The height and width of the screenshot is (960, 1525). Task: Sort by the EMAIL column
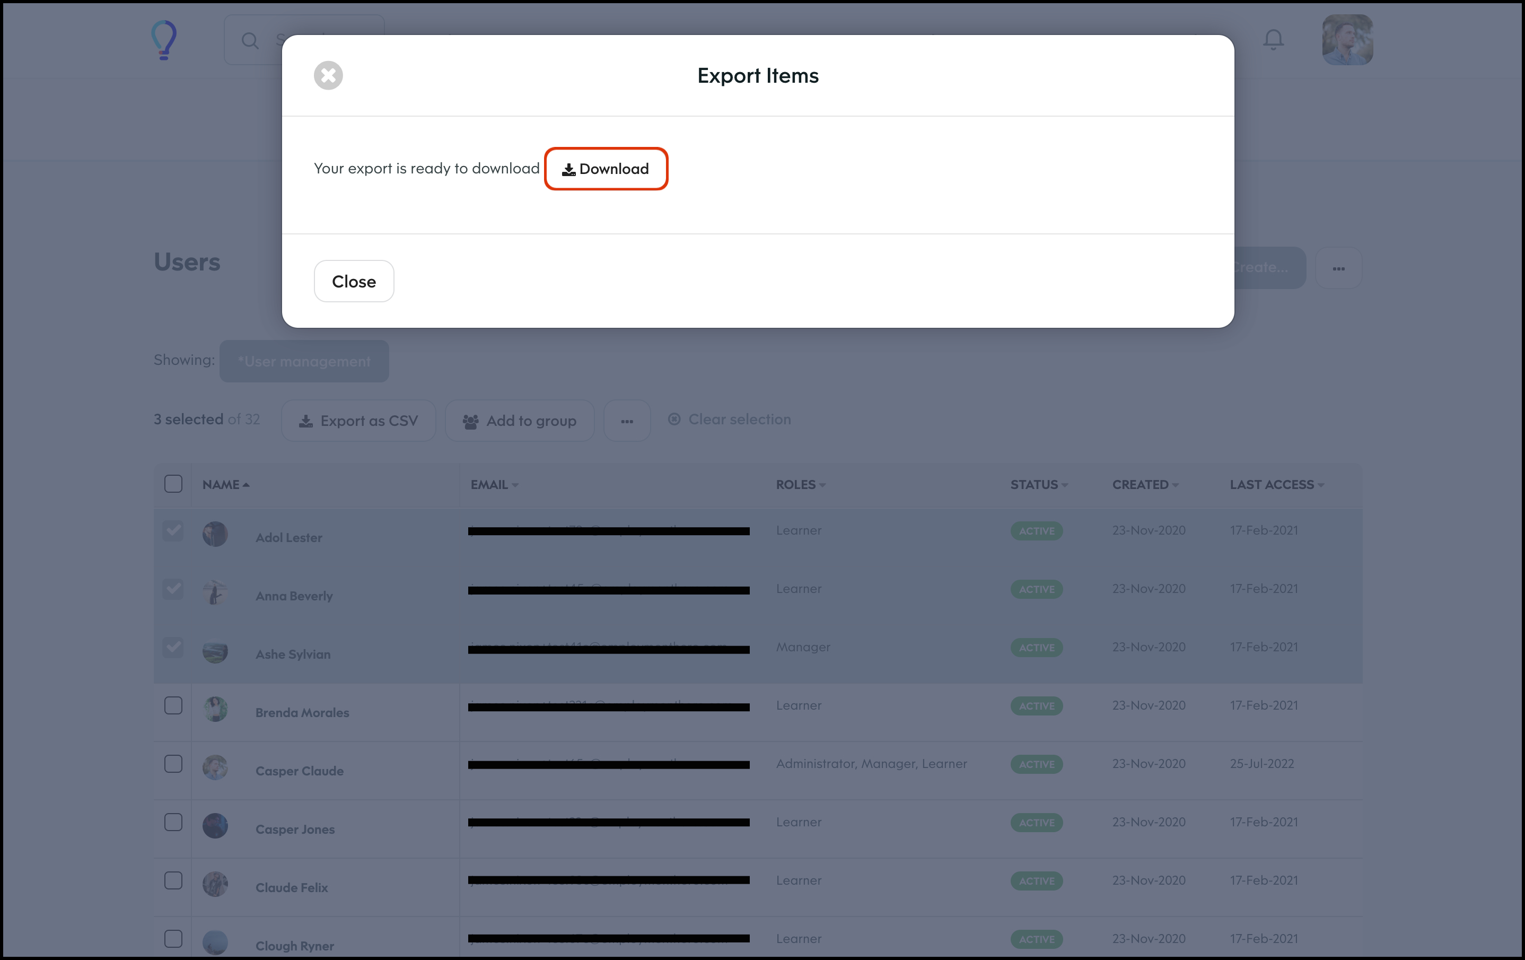tap(494, 485)
